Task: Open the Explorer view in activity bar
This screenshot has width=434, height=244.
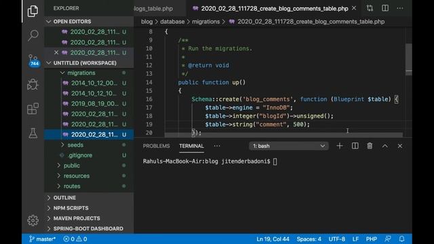Action: coord(33,11)
